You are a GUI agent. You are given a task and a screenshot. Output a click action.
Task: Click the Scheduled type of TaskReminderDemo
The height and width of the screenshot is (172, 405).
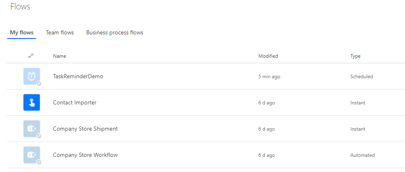point(361,77)
